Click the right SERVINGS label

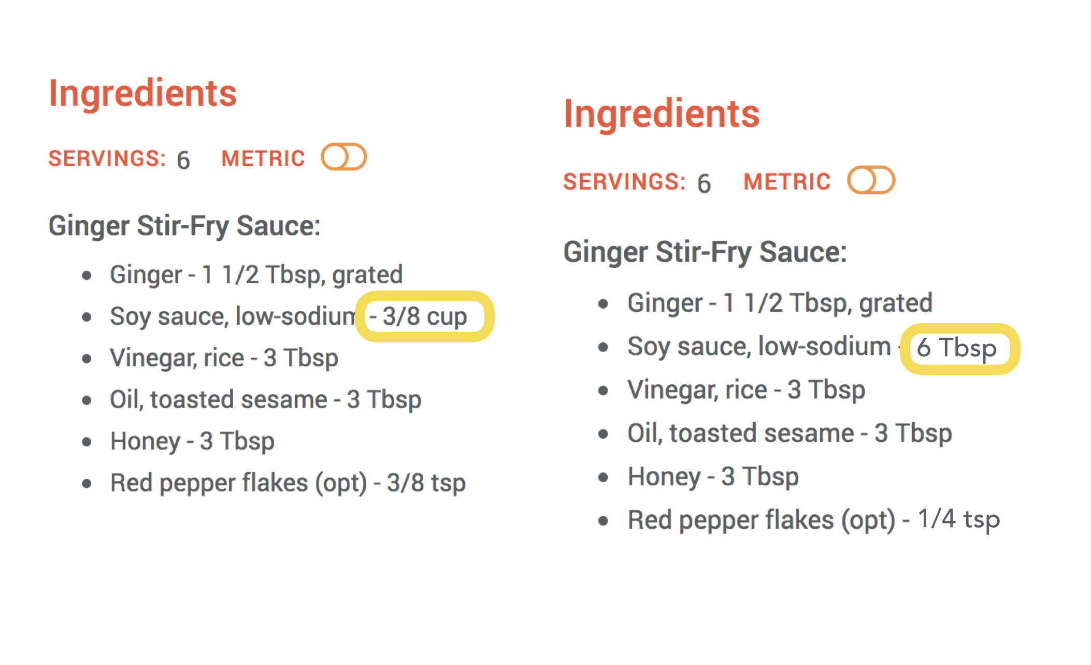pyautogui.click(x=624, y=182)
